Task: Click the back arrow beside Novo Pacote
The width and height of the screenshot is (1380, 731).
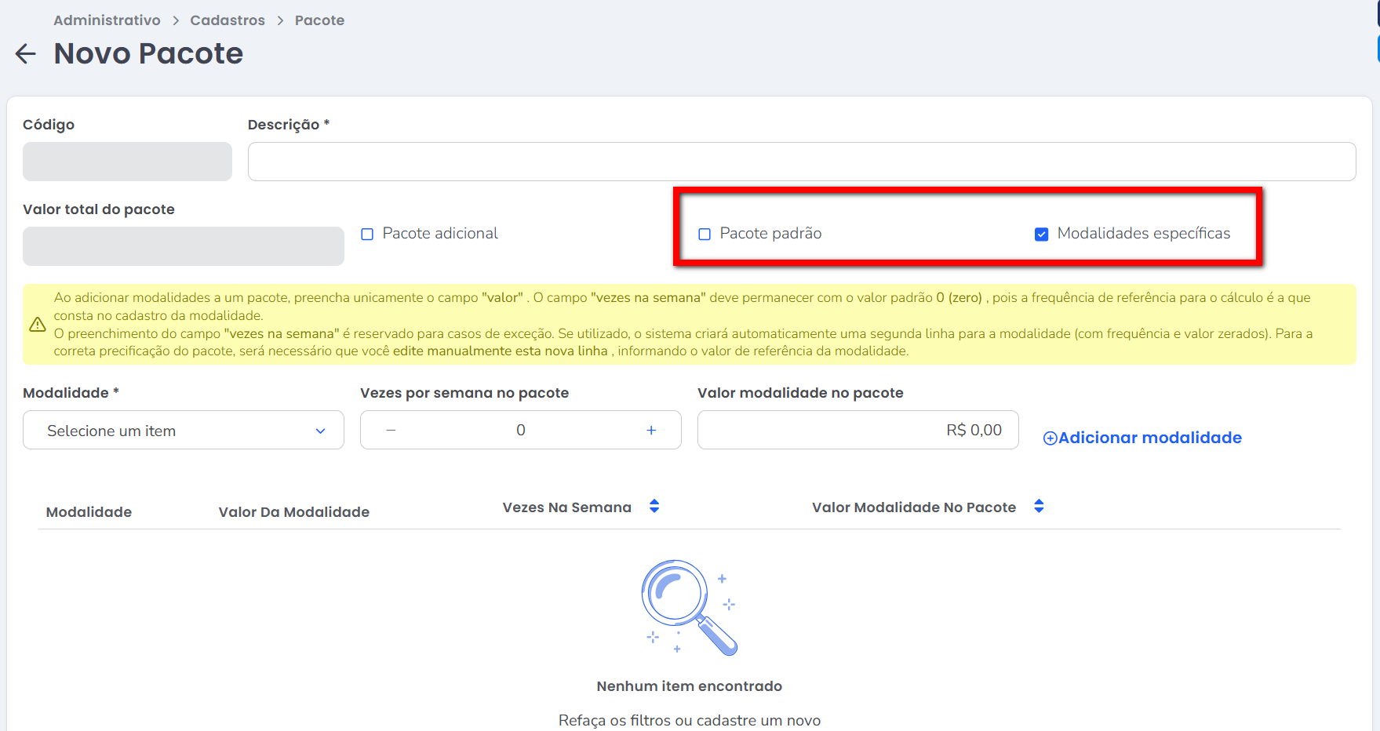Action: 26,54
